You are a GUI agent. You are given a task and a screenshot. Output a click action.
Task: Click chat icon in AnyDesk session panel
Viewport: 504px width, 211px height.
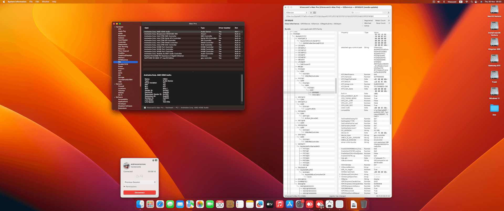(142, 176)
